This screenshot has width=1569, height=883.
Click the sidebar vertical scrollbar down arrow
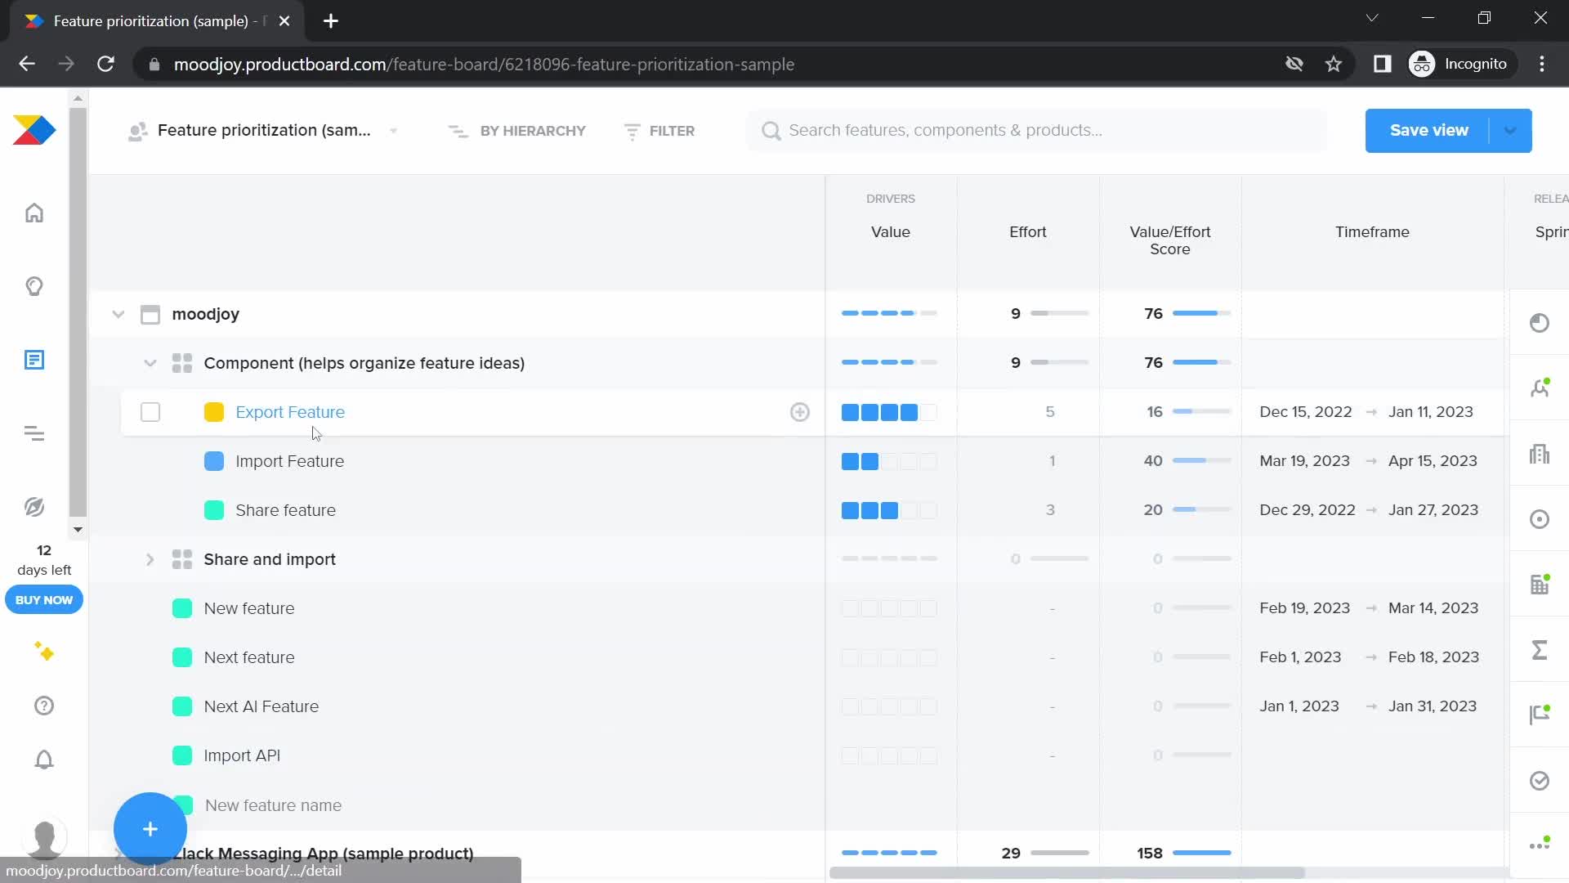click(78, 530)
